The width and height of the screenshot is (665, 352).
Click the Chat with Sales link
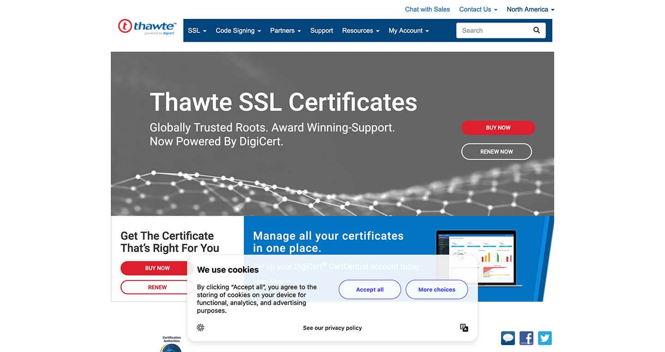point(427,9)
